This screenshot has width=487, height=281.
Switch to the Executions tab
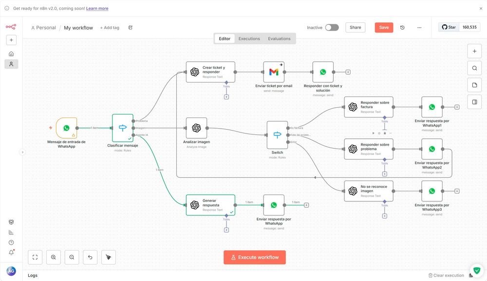tap(248, 38)
